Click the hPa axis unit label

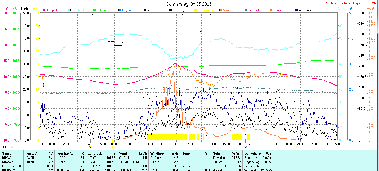[15, 9]
